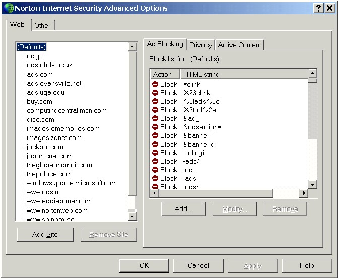The height and width of the screenshot is (279, 338).
Task: Click the block icon for &banner= row
Action: (155, 135)
